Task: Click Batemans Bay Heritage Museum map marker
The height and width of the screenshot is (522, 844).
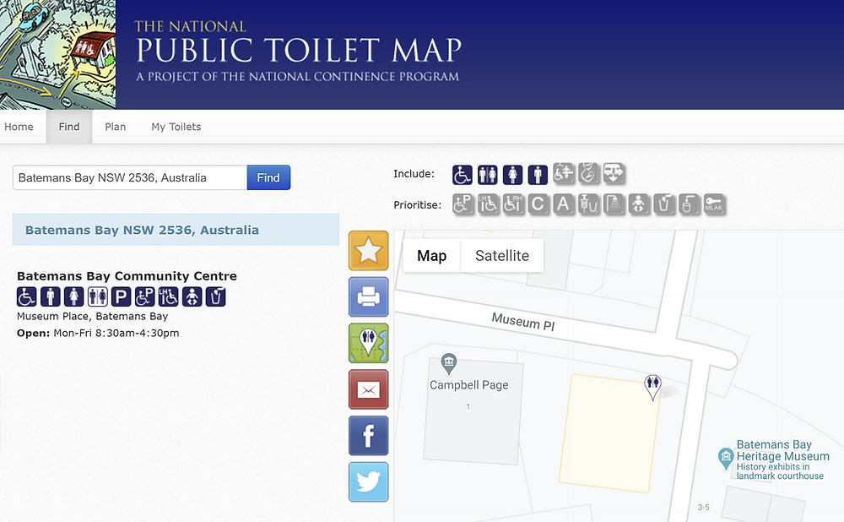Action: coord(726,459)
